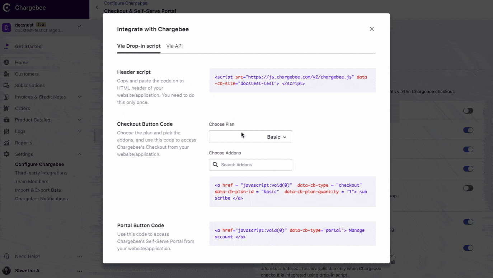Click the Get Started flag icon
Image resolution: width=493 pixels, height=278 pixels.
click(6, 46)
